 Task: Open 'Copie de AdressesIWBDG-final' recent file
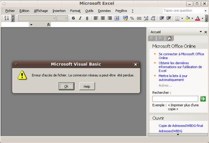point(181,126)
